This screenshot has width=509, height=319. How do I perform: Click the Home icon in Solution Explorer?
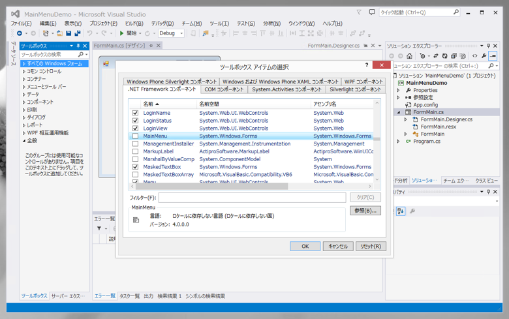(410, 56)
